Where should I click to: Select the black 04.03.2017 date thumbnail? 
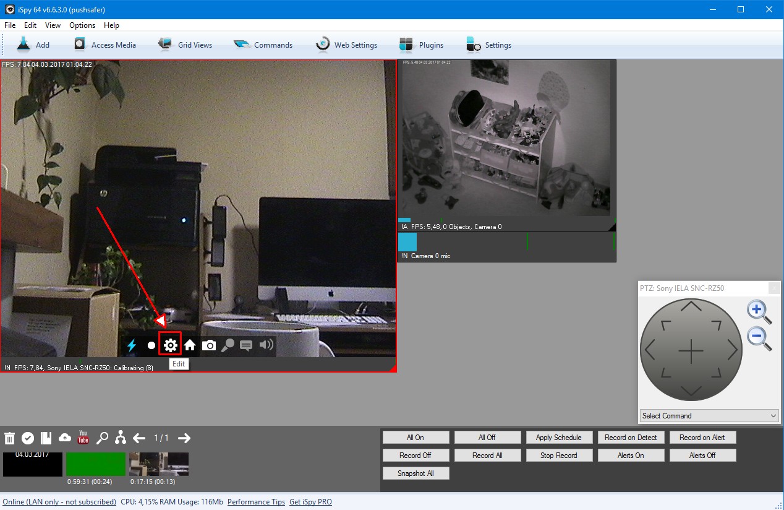(33, 464)
